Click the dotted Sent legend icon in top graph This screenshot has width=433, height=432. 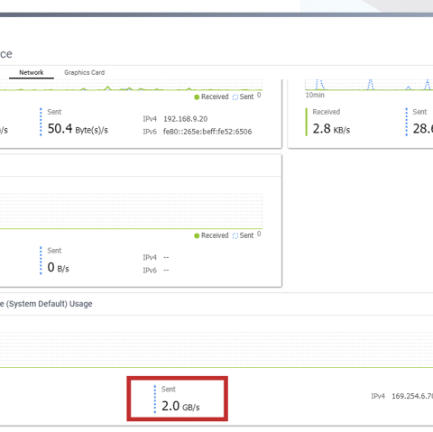pyautogui.click(x=235, y=97)
